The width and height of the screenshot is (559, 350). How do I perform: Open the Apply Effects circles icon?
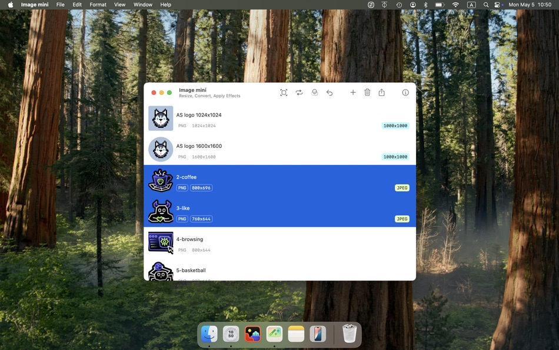314,93
